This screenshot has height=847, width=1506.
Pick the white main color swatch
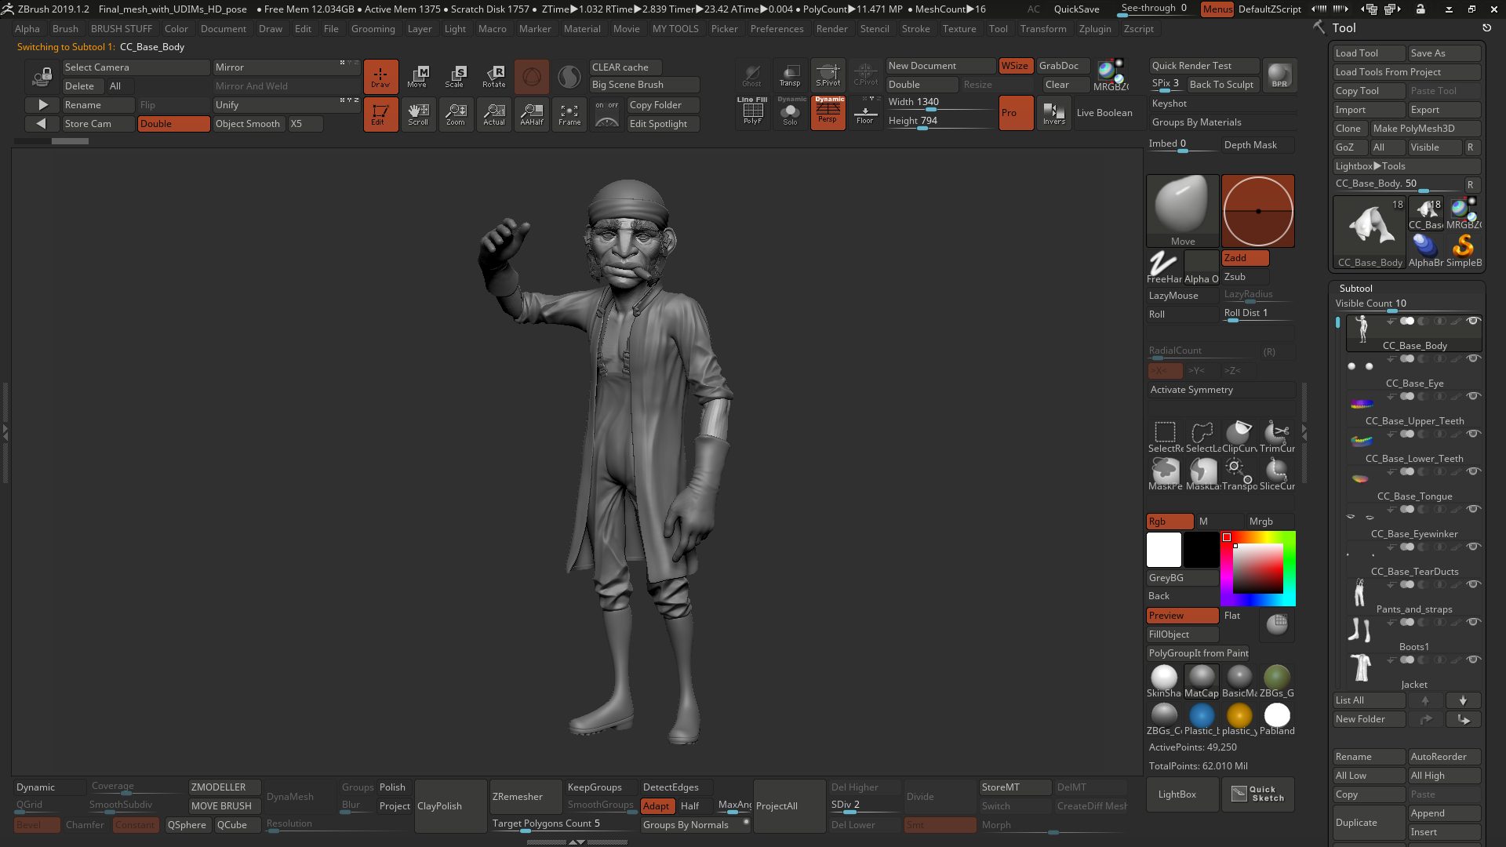point(1164,549)
